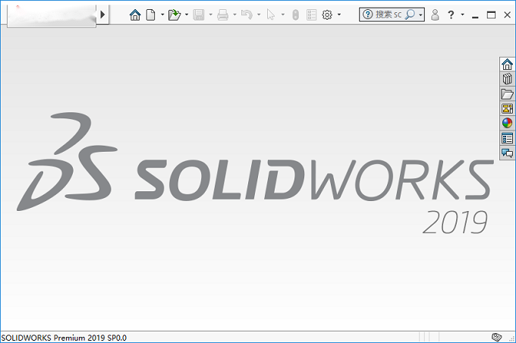Expand the Open file dropdown arrow
This screenshot has height=343, width=516.
[x=186, y=15]
